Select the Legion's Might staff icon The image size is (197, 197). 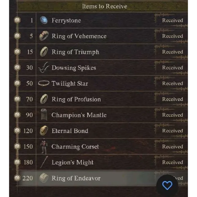(44, 162)
